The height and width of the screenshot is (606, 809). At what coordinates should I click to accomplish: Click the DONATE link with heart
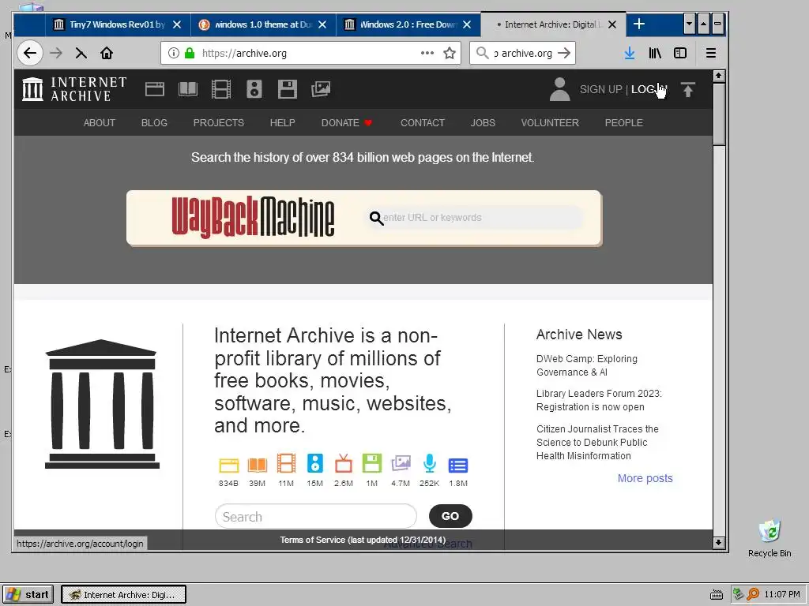(347, 122)
